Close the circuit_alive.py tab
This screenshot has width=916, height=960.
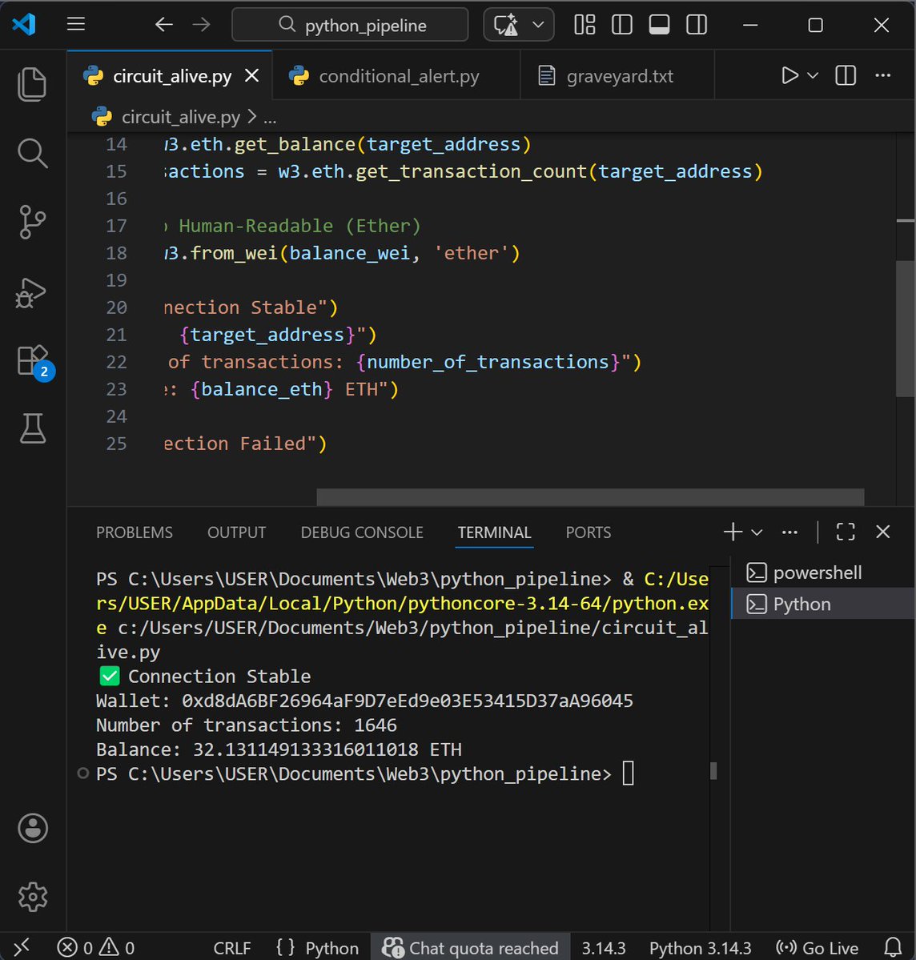click(x=251, y=75)
